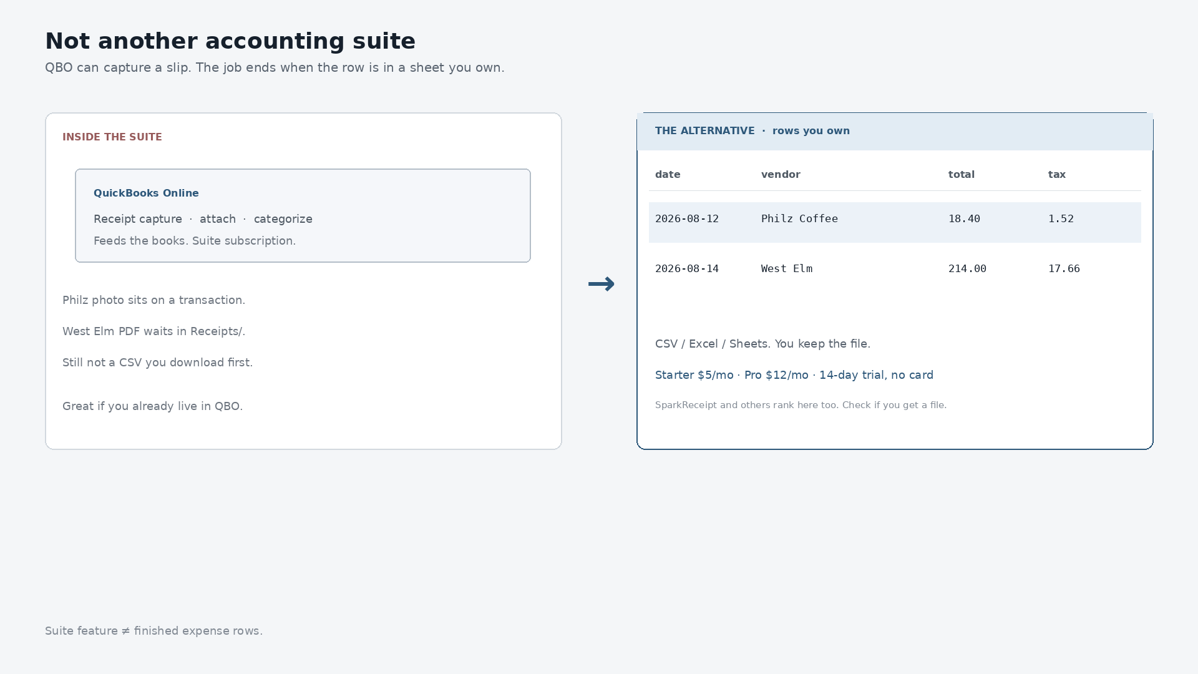
Task: Click the 'vendor' column header
Action: [781, 175]
